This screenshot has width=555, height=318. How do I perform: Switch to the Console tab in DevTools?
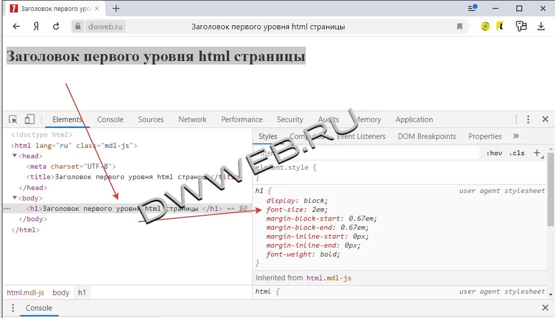point(110,120)
